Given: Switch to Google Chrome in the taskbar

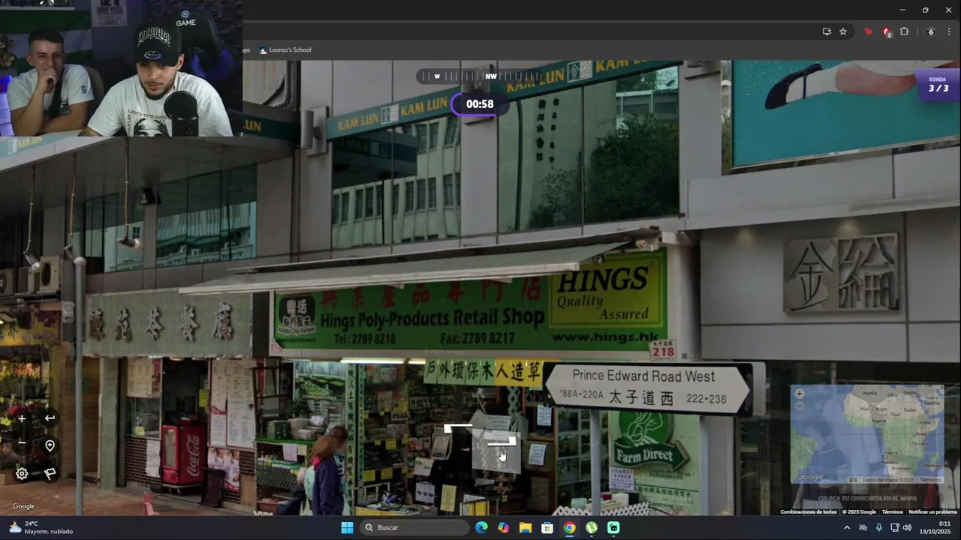Looking at the screenshot, I should tap(570, 528).
